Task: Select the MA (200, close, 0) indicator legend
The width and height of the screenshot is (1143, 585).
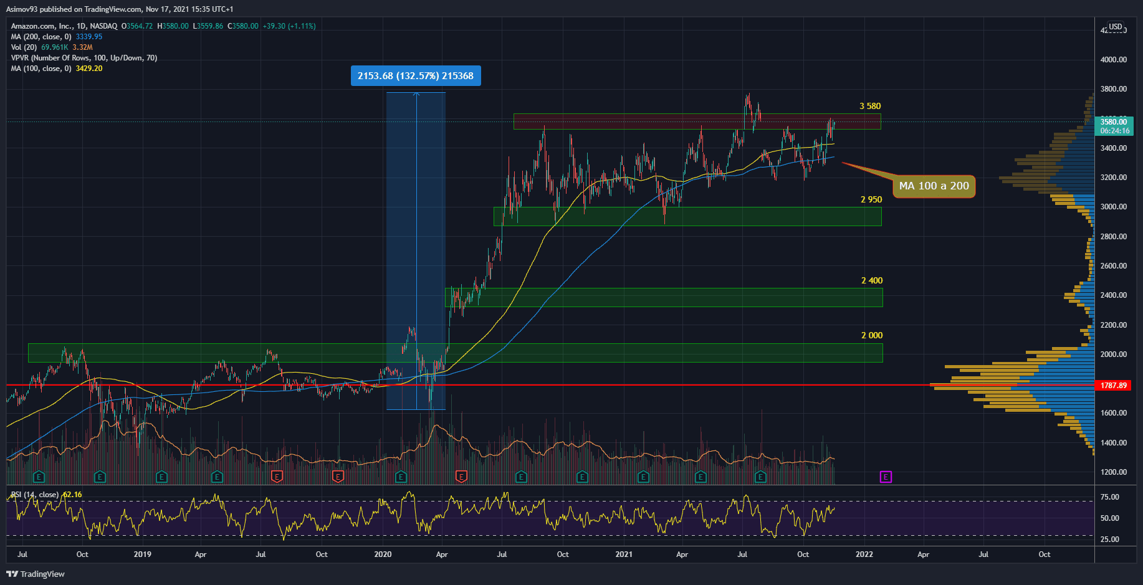Action: [41, 37]
